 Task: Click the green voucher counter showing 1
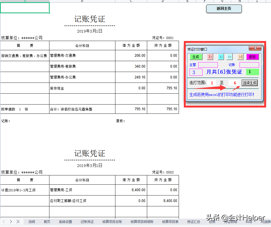[253, 72]
